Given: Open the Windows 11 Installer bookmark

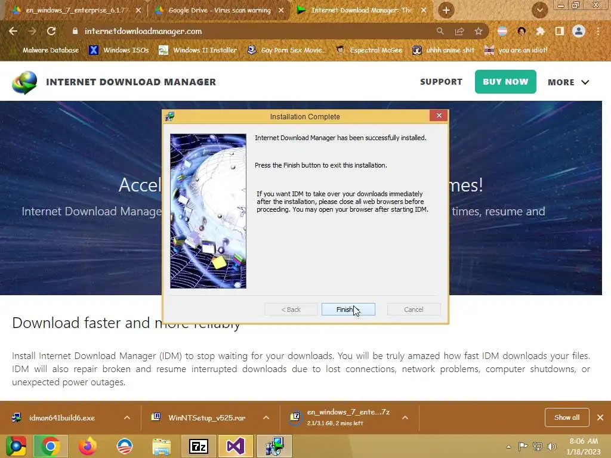Looking at the screenshot, I should click(198, 50).
